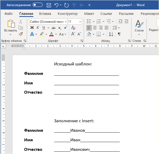Toggle italic К formatting

click(38, 28)
